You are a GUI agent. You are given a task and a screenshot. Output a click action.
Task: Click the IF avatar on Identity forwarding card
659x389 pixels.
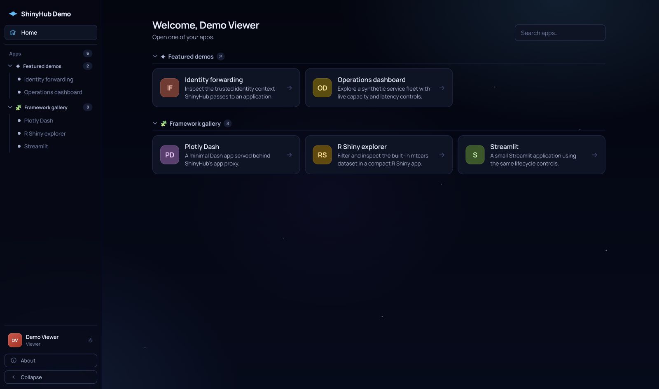tap(170, 88)
